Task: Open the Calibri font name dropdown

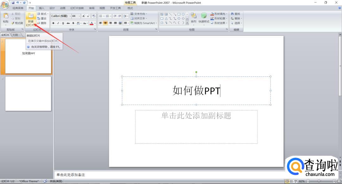Action: [70, 16]
